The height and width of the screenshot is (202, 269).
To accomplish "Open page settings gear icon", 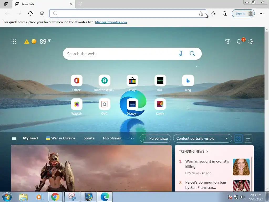I will pyautogui.click(x=251, y=41).
